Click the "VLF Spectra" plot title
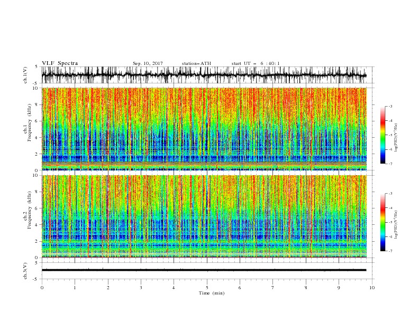 click(x=60, y=63)
